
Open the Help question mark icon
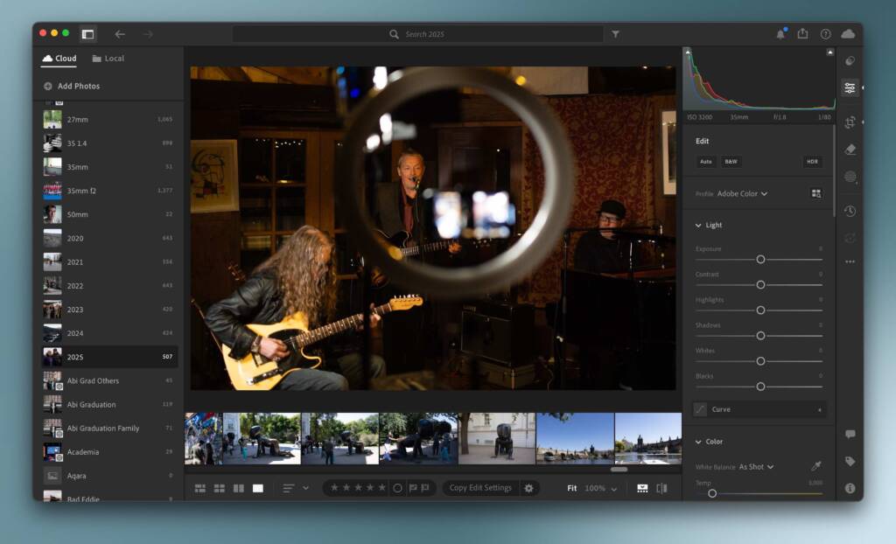(x=825, y=34)
